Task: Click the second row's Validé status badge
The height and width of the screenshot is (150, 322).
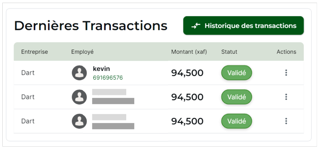Action: tap(236, 97)
